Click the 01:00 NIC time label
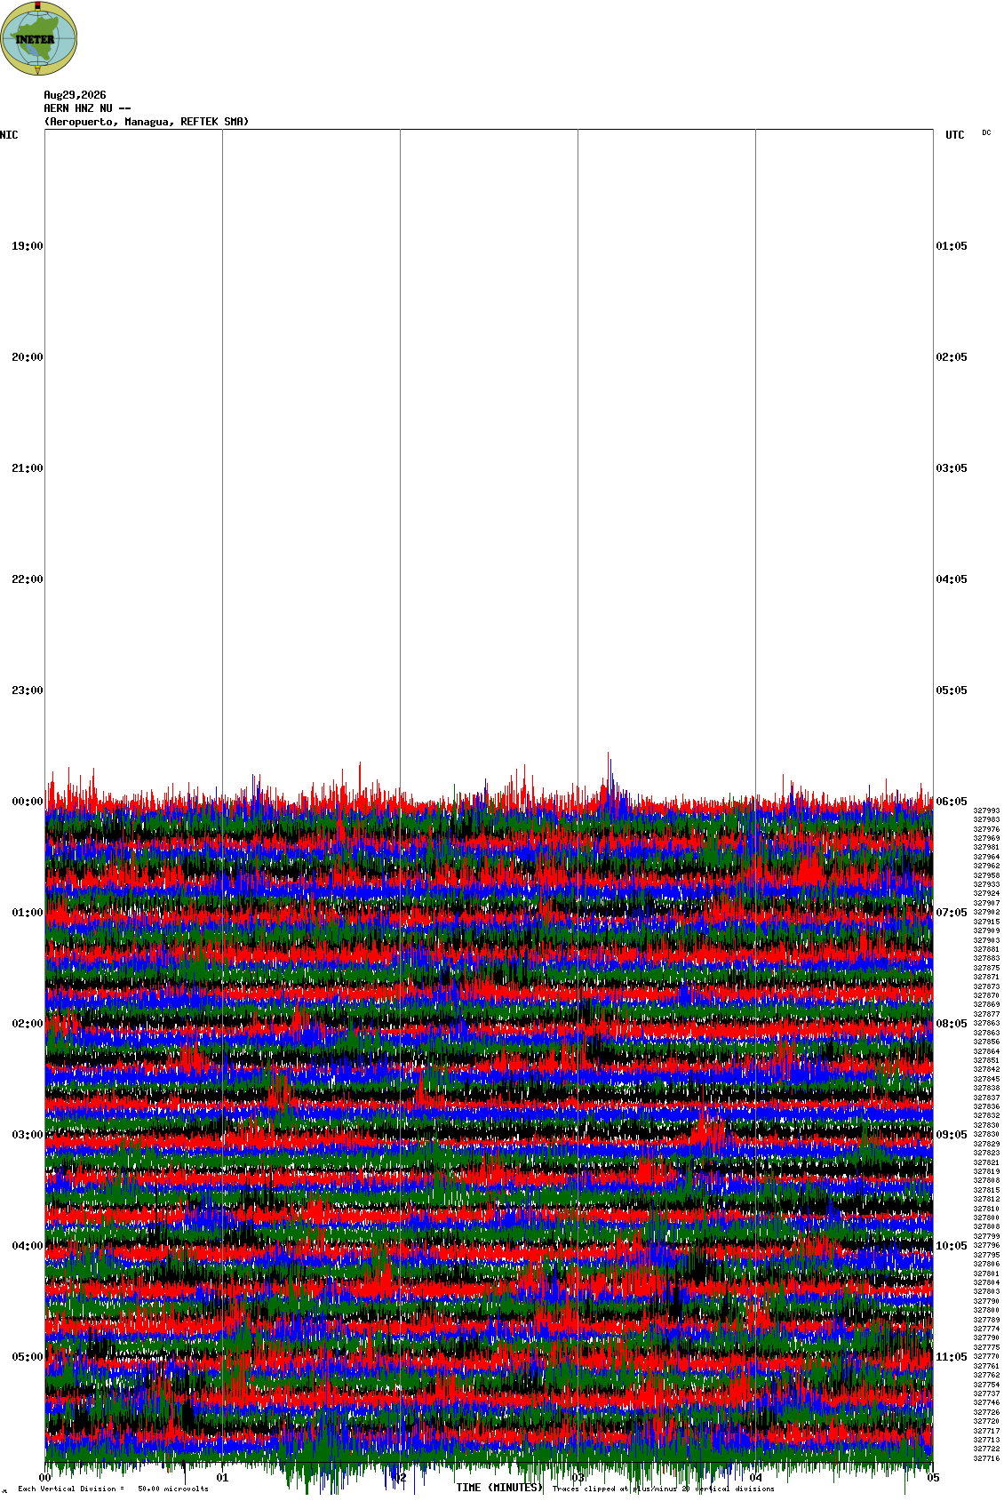The width and height of the screenshot is (1004, 1501). tap(27, 913)
